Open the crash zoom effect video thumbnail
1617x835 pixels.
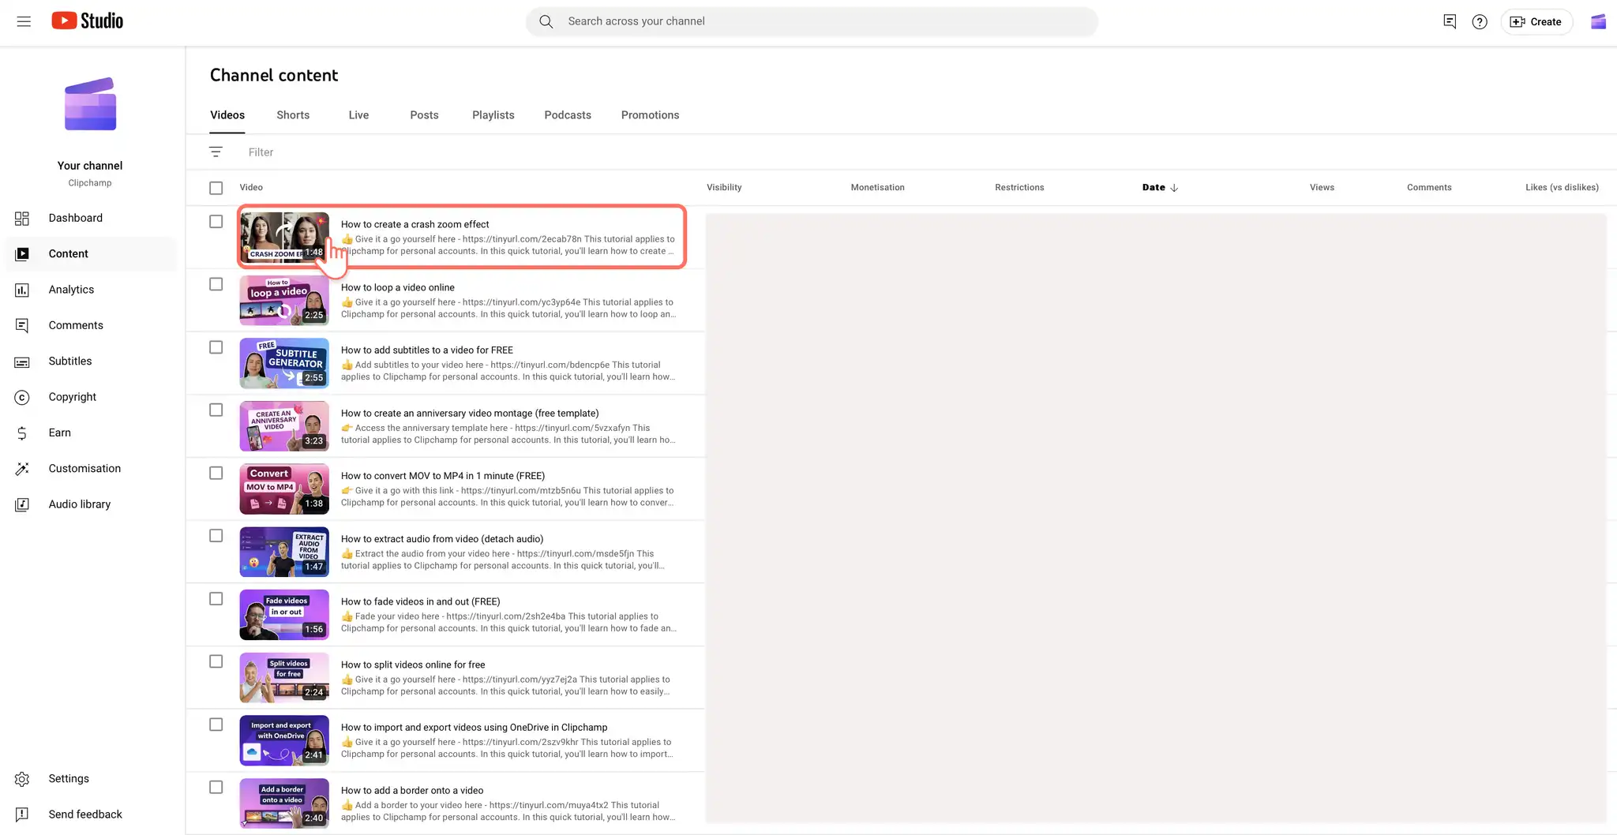(x=284, y=237)
